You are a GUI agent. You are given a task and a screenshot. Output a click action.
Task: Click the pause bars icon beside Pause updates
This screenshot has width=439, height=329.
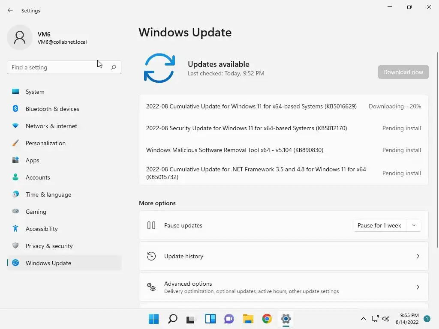(151, 225)
